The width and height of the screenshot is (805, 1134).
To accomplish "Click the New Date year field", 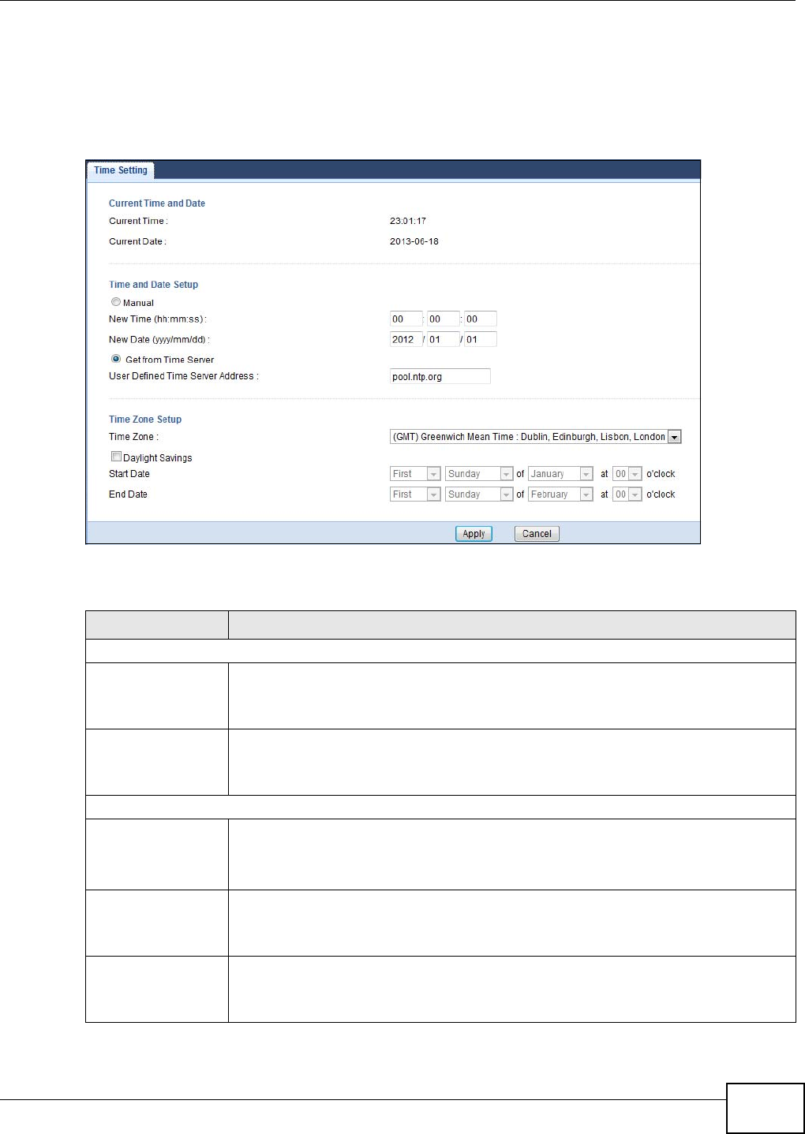I will 406,339.
